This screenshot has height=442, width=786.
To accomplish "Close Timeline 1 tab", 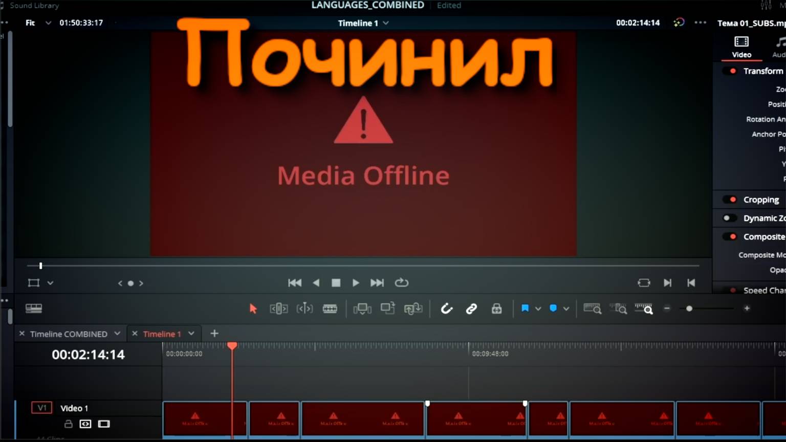I will coord(135,334).
